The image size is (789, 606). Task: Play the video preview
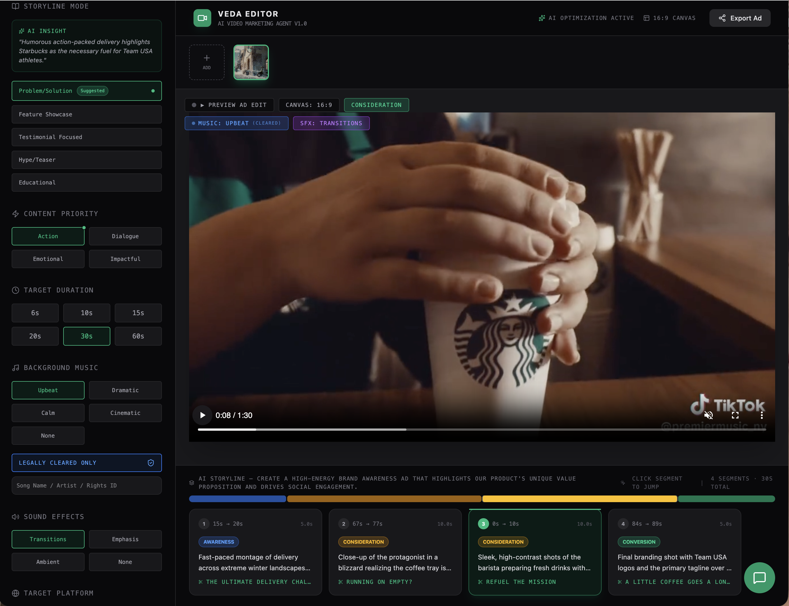pyautogui.click(x=203, y=415)
